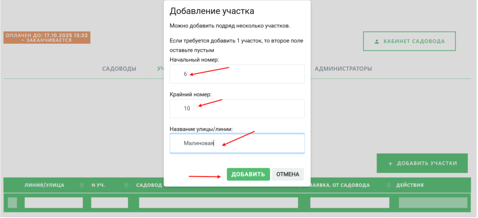Click sort arrows of N уч. column
This screenshot has height=218, width=478.
126,185
